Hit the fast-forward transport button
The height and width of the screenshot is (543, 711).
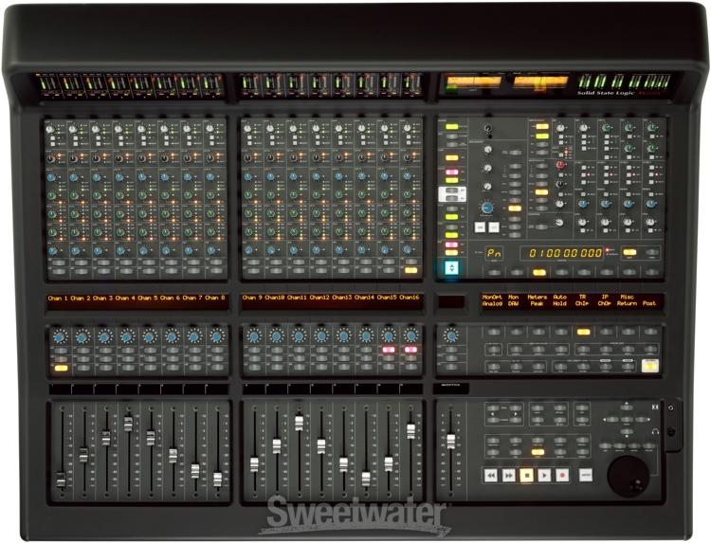(509, 475)
